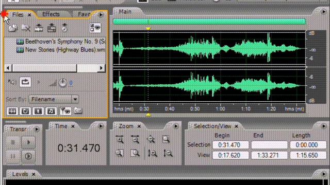Click the Zoom To Right Edge of Selection icon
The width and height of the screenshot is (330, 185).
pyautogui.click(x=135, y=153)
